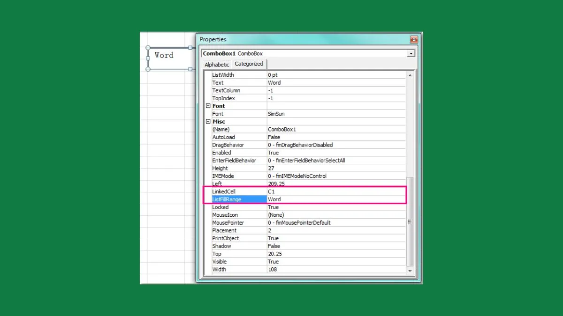Close the Properties window
Image resolution: width=563 pixels, height=316 pixels.
pos(413,40)
